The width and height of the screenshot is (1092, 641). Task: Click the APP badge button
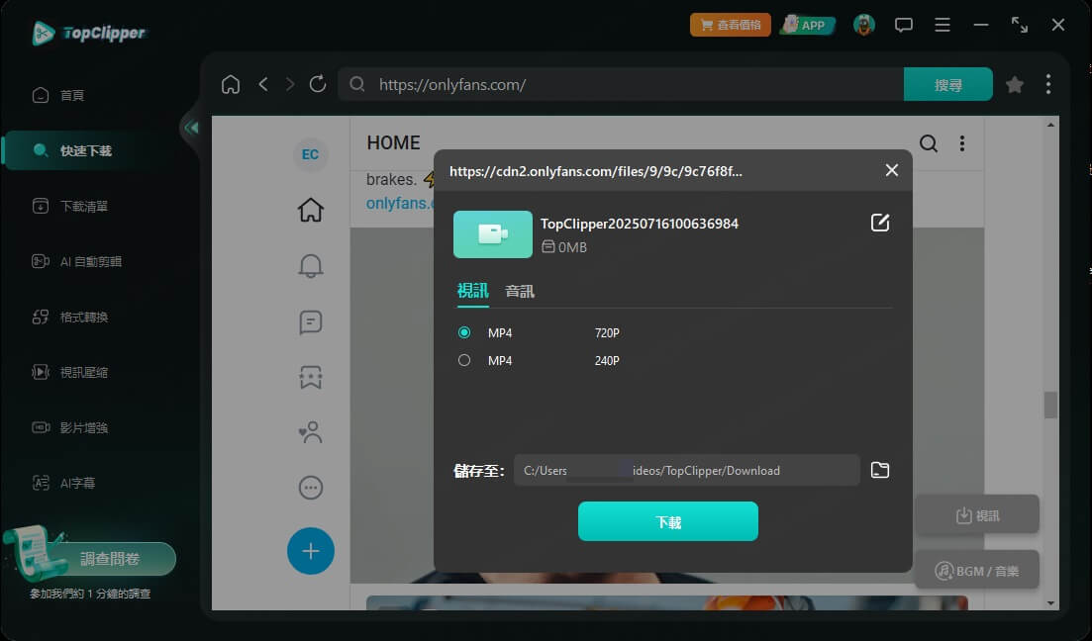(807, 25)
